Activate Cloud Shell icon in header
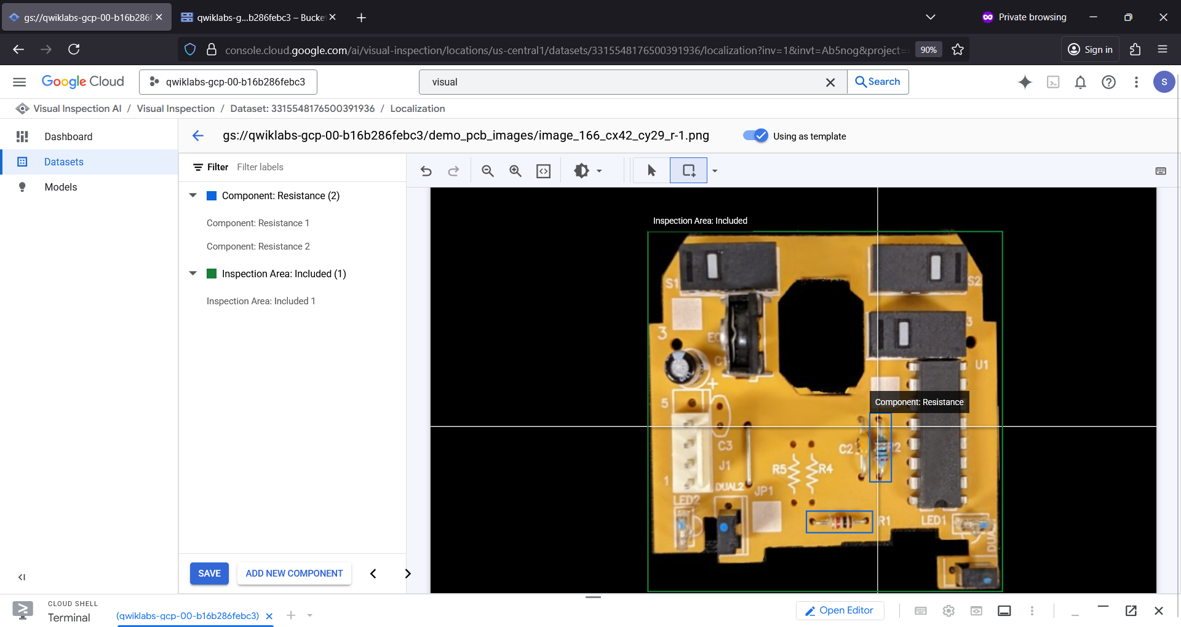Image resolution: width=1181 pixels, height=627 pixels. click(x=1053, y=82)
